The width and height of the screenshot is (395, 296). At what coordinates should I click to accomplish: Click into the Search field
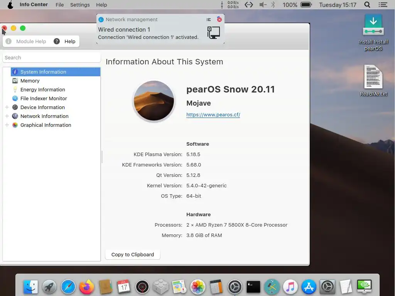[52, 58]
